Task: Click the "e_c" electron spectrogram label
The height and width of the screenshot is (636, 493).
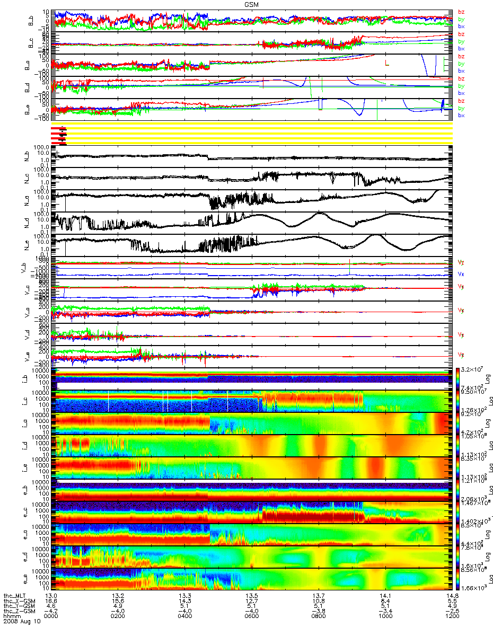Action: click(x=24, y=513)
